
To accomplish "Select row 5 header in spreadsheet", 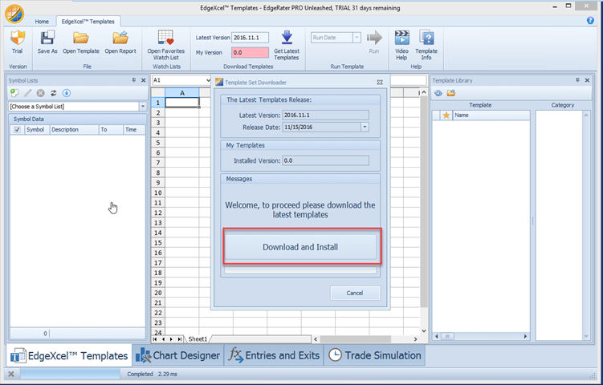I will click(157, 143).
